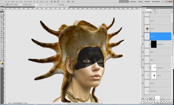The image size is (174, 105).
Task: Select the Quick Selection tool
Action: coord(2,21)
